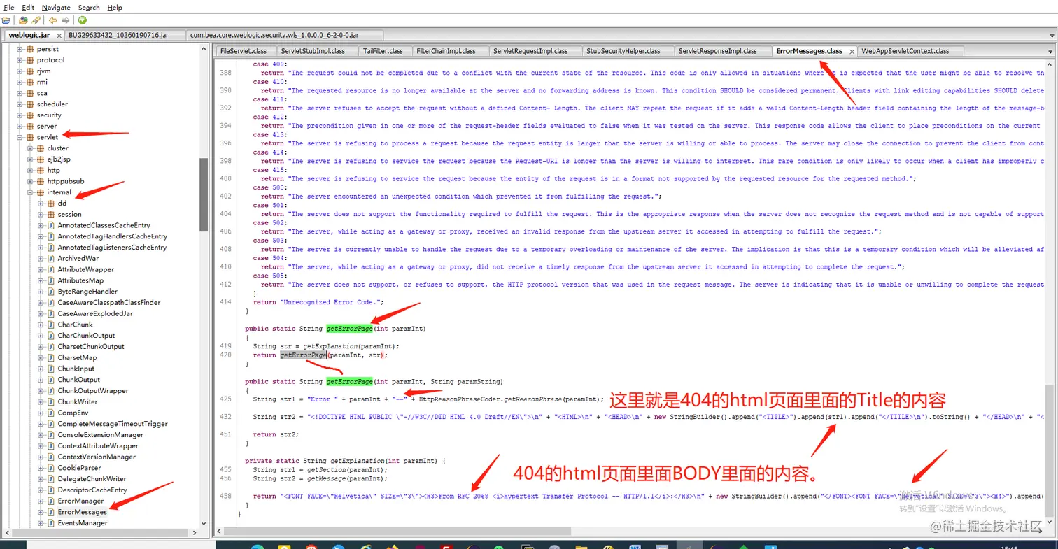This screenshot has width=1058, height=549.
Task: Click the Open Type toolbar icon
Action: click(23, 20)
